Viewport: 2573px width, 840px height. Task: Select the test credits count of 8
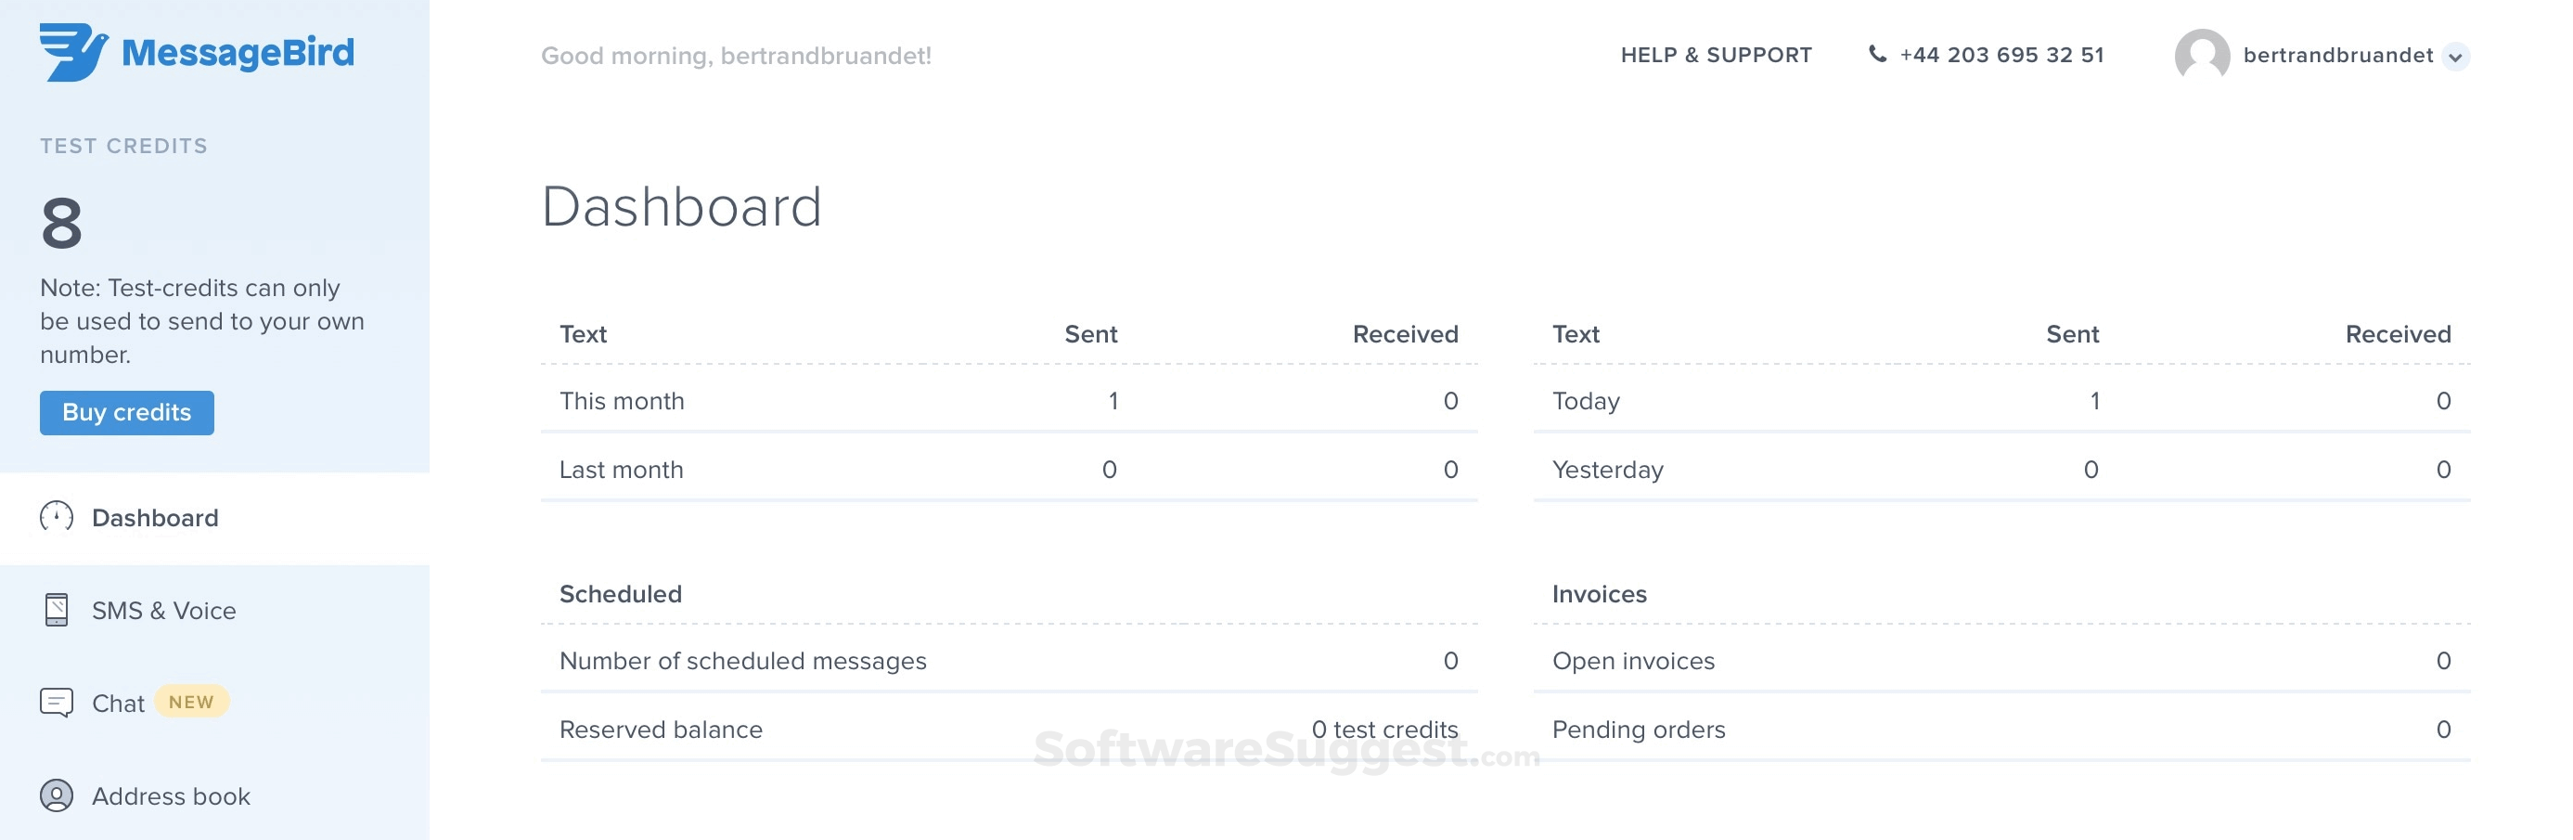(62, 226)
